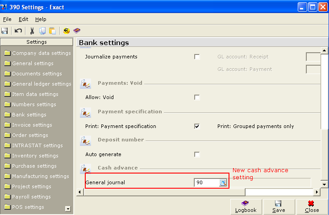Open the Purchase settings folder

click(30, 166)
